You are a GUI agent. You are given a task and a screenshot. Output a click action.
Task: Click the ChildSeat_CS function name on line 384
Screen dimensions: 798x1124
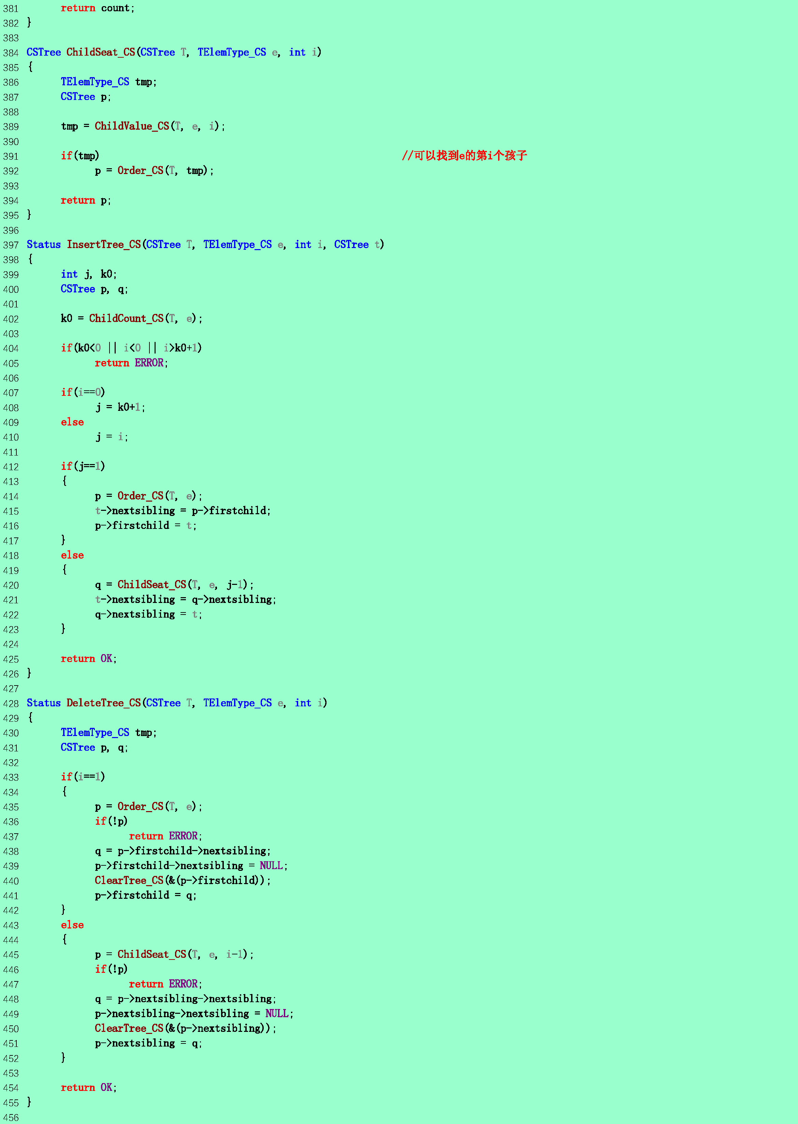(101, 53)
